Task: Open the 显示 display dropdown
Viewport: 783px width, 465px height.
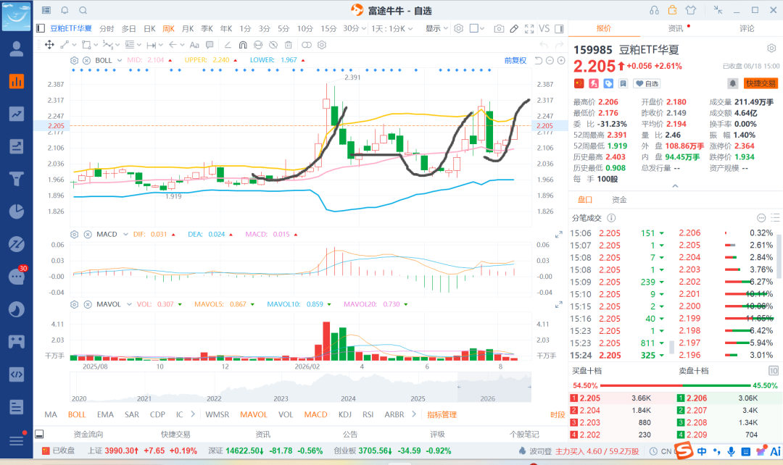Action: point(436,29)
